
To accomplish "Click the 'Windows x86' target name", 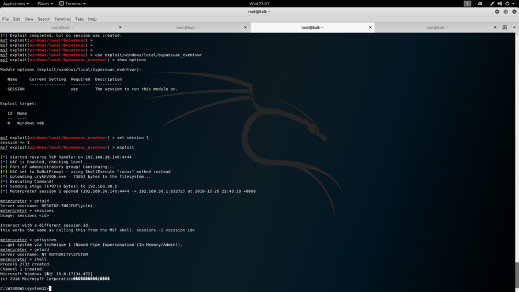I will click(31, 123).
